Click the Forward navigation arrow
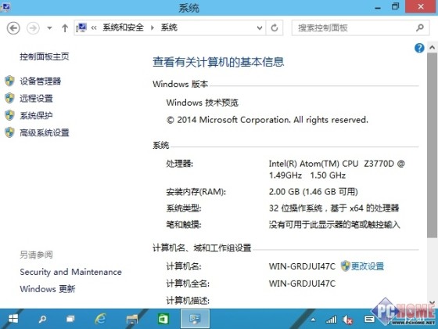 (x=33, y=28)
